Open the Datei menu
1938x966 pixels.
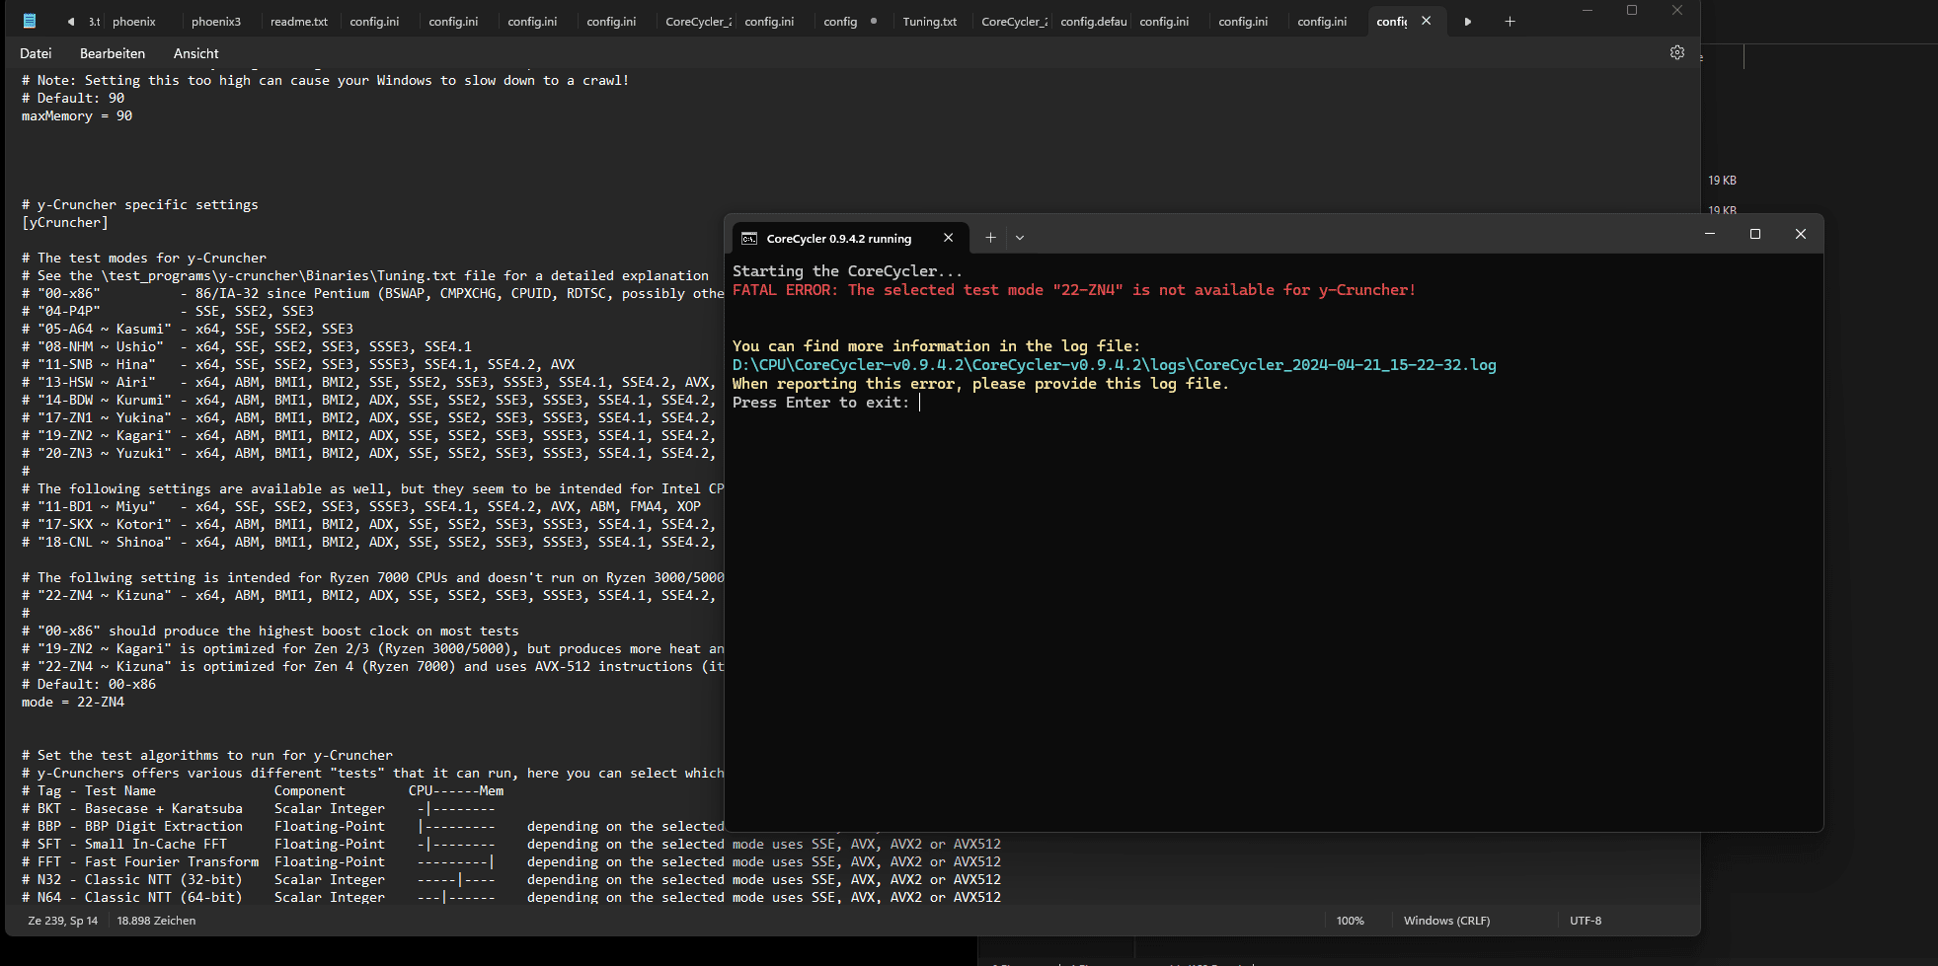click(36, 53)
